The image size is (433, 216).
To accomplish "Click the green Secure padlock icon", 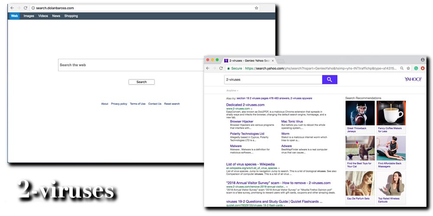I will (x=228, y=68).
